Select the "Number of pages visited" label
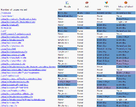Viewport: 136px width, 107px height. 14,10
